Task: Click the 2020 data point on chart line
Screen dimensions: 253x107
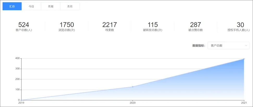Action: (133, 87)
